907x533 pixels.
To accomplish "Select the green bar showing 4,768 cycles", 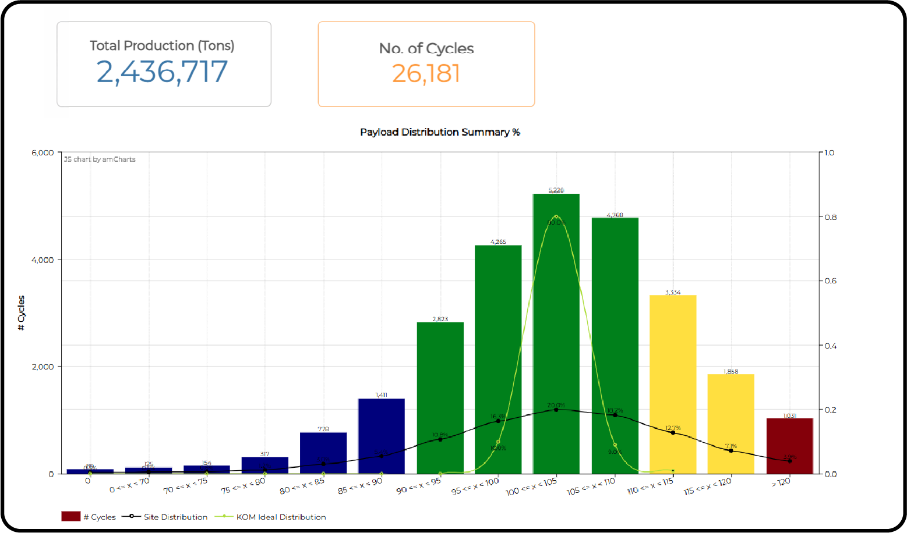I will (x=615, y=346).
